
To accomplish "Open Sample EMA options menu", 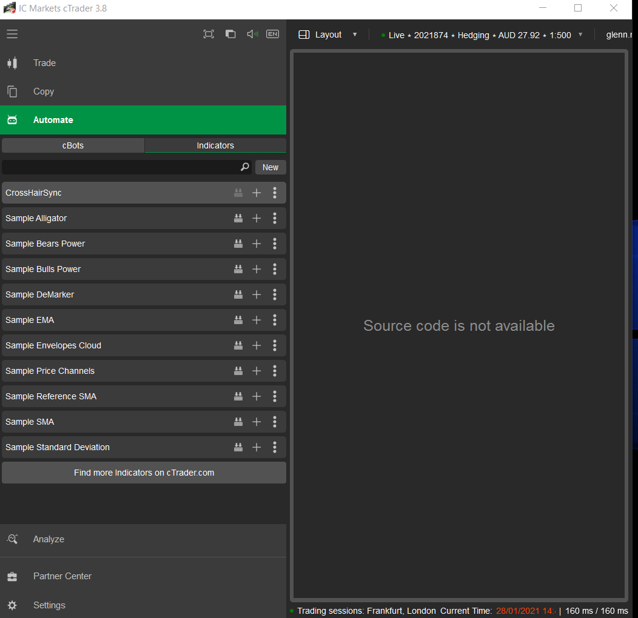I will point(275,320).
